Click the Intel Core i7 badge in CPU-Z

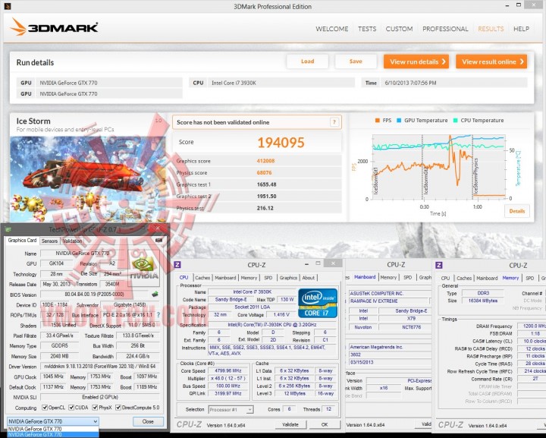318,303
